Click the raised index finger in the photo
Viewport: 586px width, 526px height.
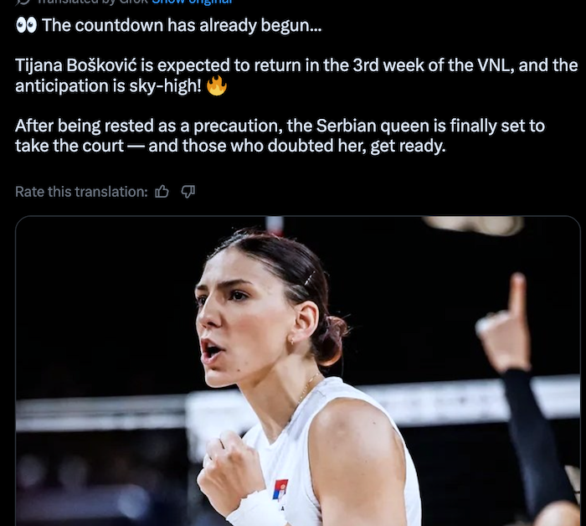point(518,296)
